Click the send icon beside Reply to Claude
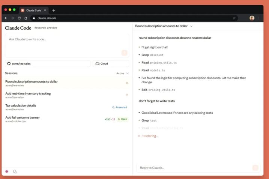Screen dimensions: 269x179 255,168
